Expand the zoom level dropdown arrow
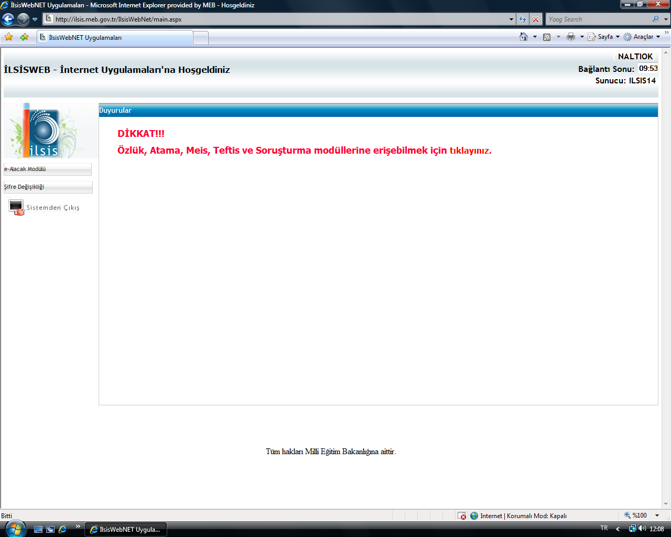The height and width of the screenshot is (537, 671). pos(657,515)
